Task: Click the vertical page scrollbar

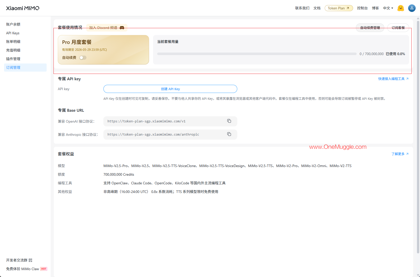Action: (x=418, y=137)
